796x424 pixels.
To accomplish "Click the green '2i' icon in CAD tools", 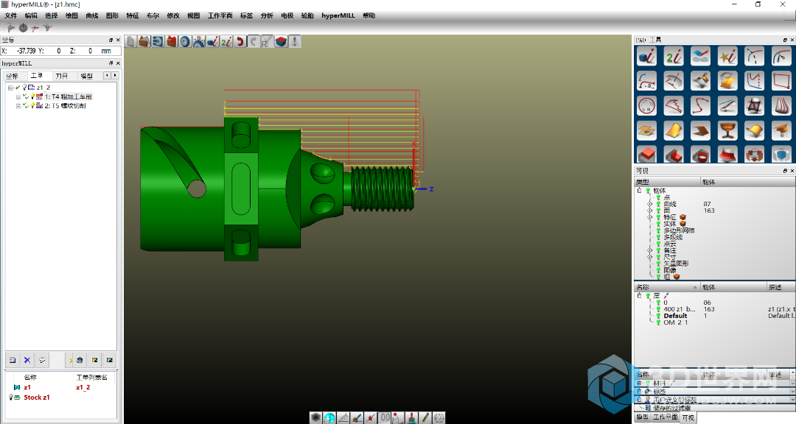I will tap(674, 56).
